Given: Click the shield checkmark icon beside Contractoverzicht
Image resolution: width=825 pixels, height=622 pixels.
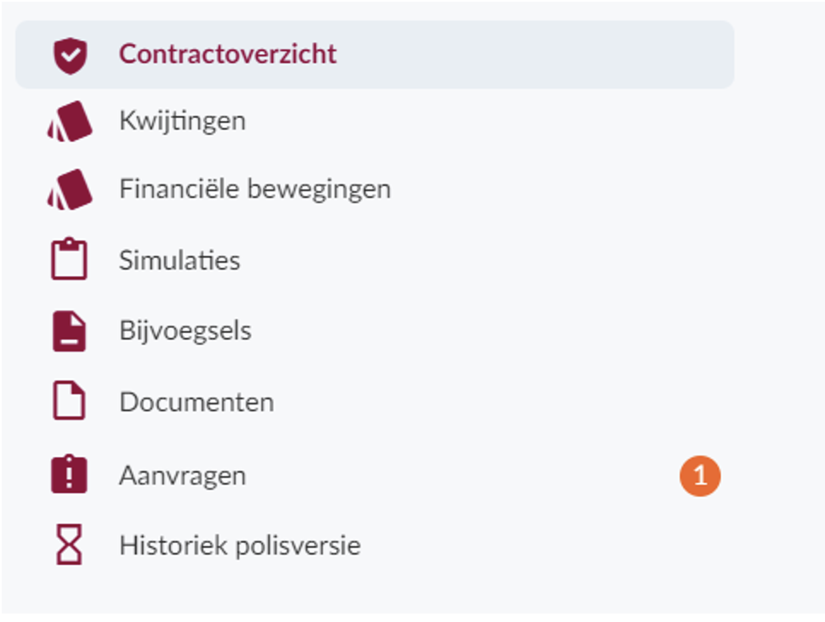Looking at the screenshot, I should click(70, 55).
